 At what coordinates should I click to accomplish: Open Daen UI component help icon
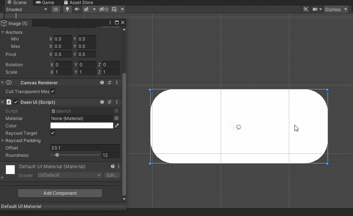pos(102,102)
